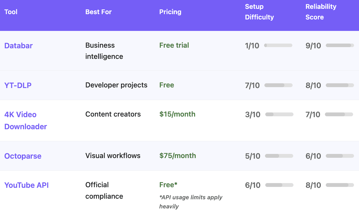
Task: Click the green Free trial pricing text
Action: click(x=174, y=45)
